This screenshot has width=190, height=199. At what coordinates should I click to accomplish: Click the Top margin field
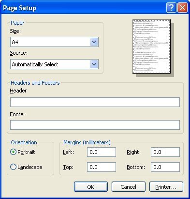[x=102, y=167]
